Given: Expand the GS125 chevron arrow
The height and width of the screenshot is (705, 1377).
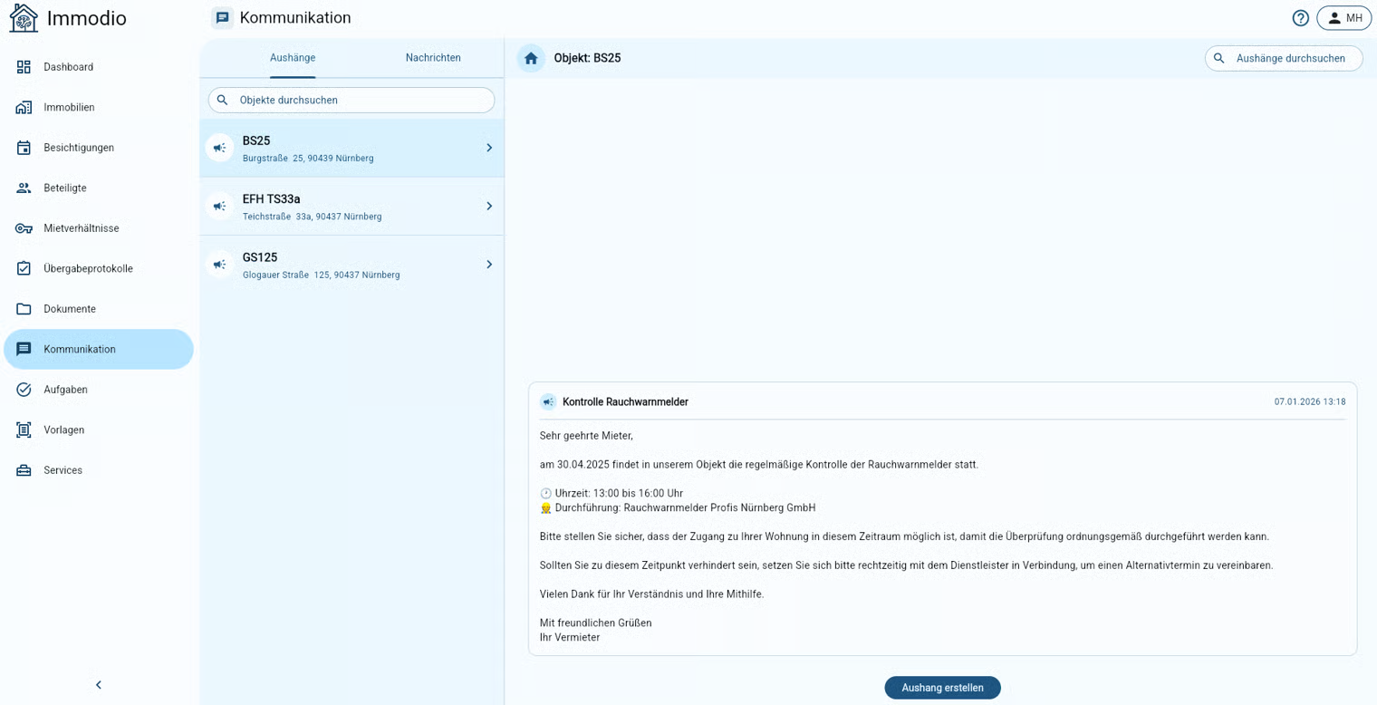Looking at the screenshot, I should coord(489,265).
